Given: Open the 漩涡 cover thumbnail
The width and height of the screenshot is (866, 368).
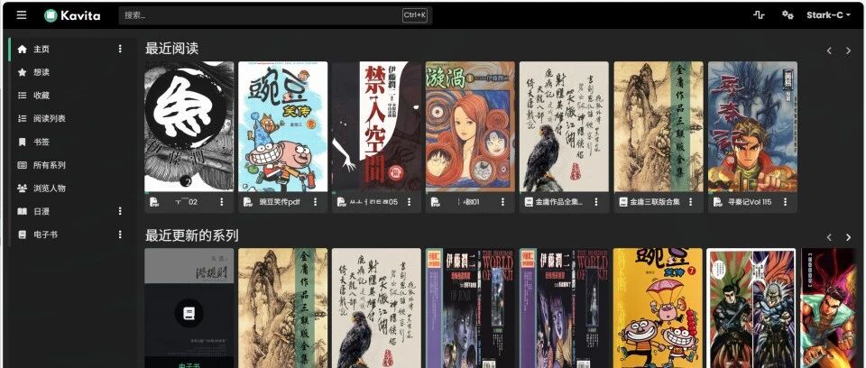Looking at the screenshot, I should (x=470, y=126).
